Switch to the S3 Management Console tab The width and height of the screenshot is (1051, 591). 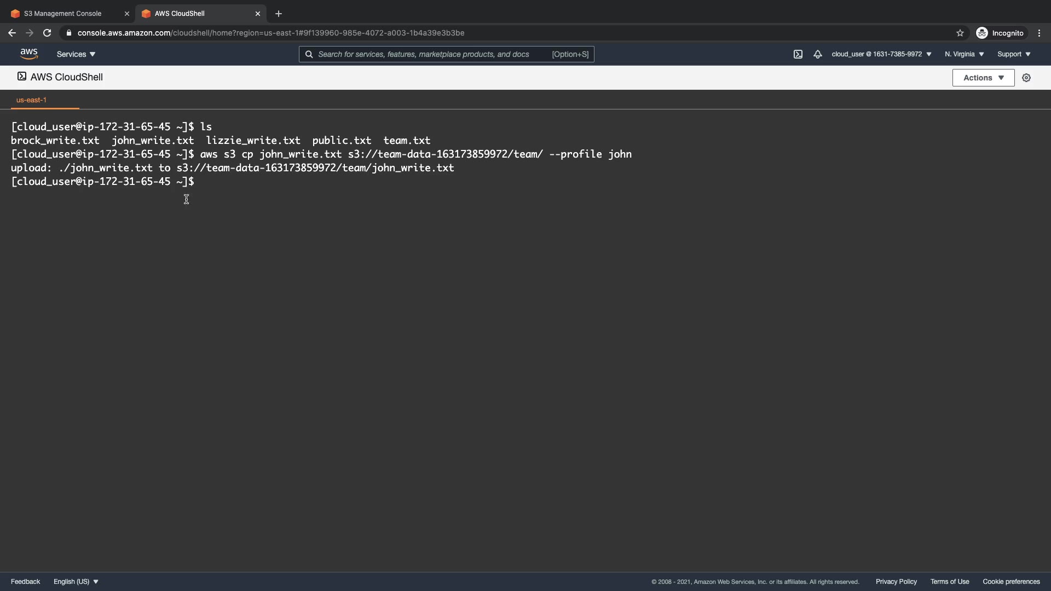(x=63, y=14)
